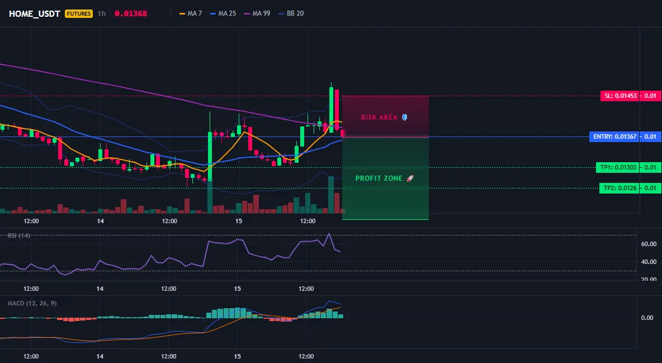
Task: Click the current price 0.01368
Action: 131,13
